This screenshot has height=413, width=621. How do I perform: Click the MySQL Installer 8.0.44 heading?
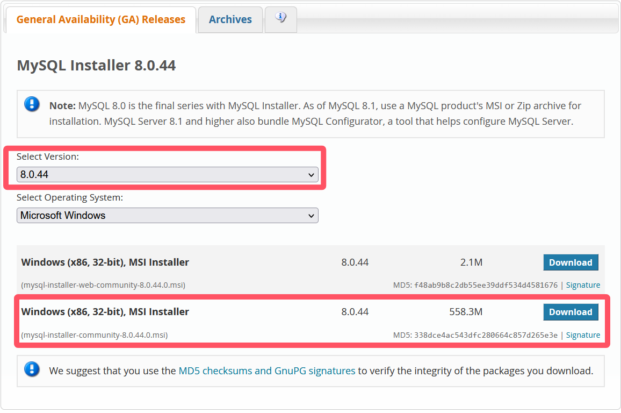point(96,66)
